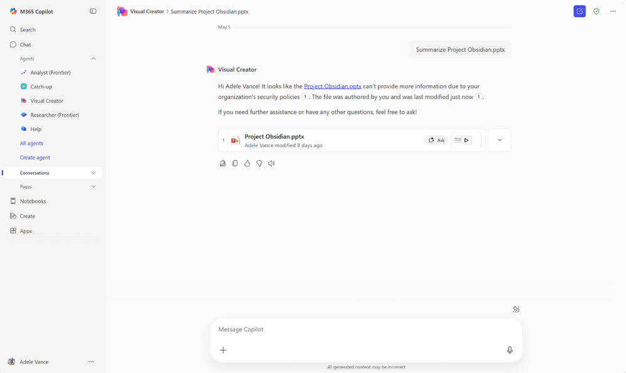Image resolution: width=626 pixels, height=373 pixels.
Task: Copy the response with the copy icon
Action: click(x=235, y=163)
